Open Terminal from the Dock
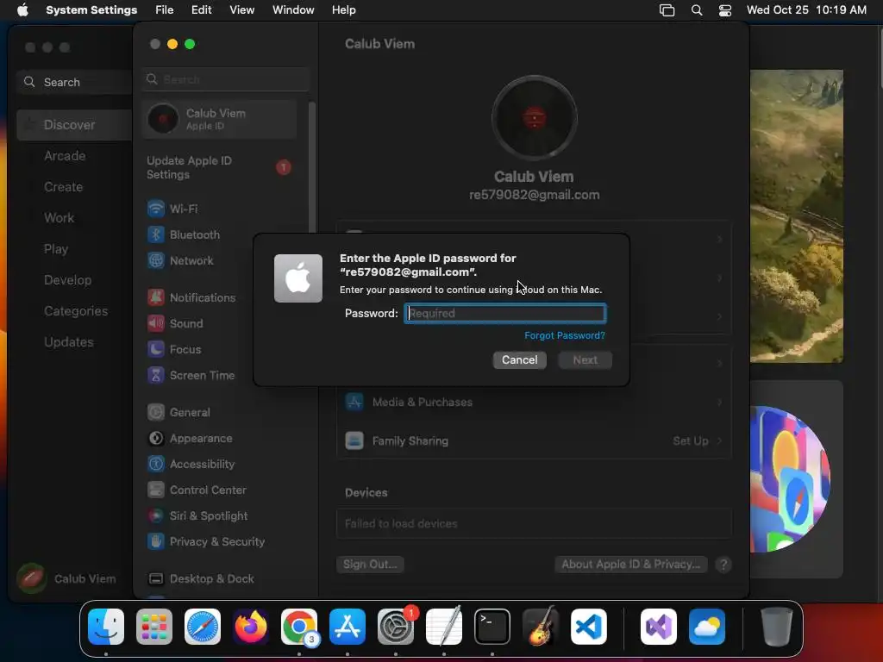This screenshot has width=883, height=662. (492, 627)
